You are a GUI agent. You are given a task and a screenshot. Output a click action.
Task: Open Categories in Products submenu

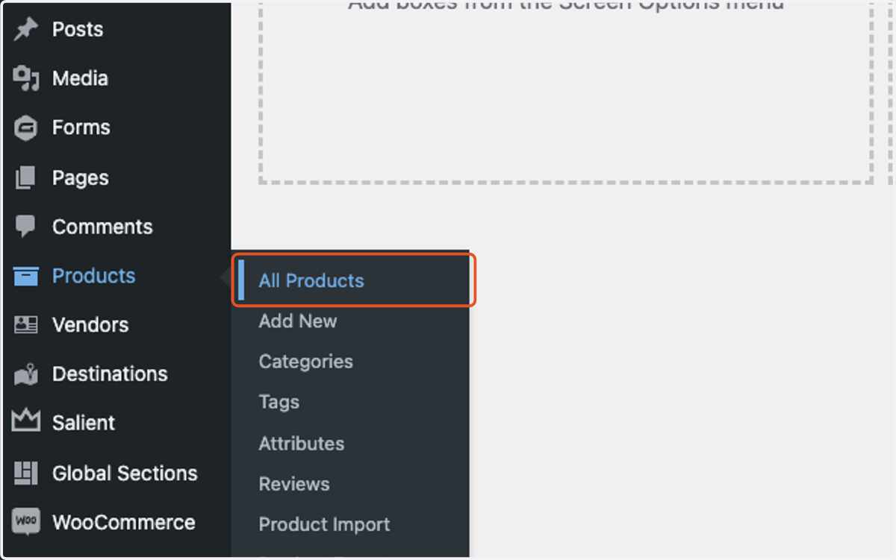pos(306,362)
